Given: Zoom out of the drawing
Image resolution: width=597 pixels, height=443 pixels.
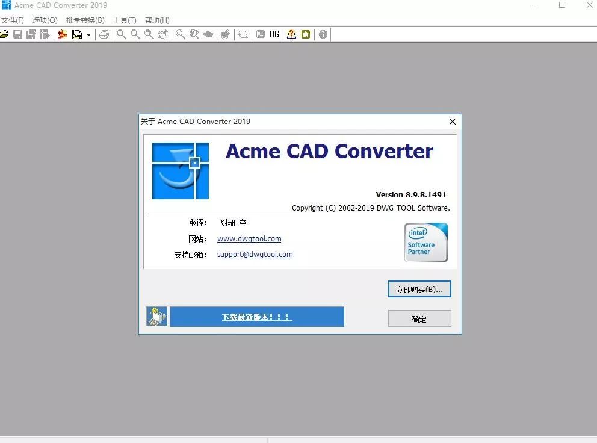Looking at the screenshot, I should (120, 34).
